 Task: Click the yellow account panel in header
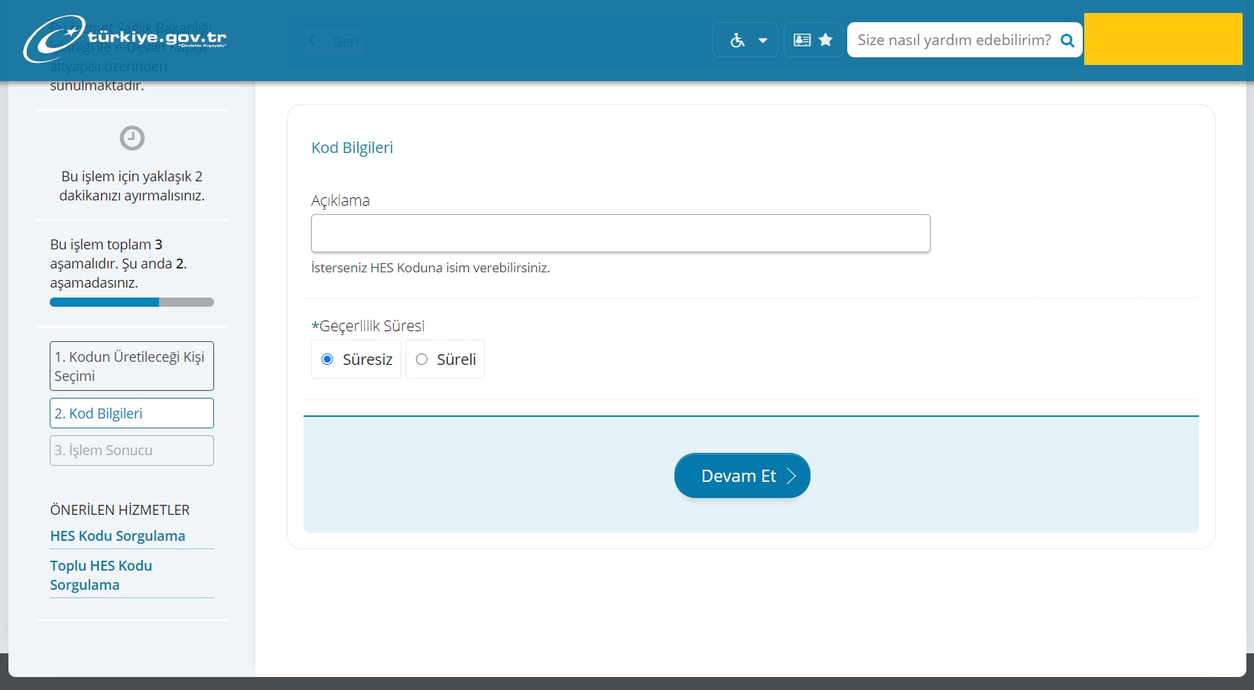(x=1162, y=39)
